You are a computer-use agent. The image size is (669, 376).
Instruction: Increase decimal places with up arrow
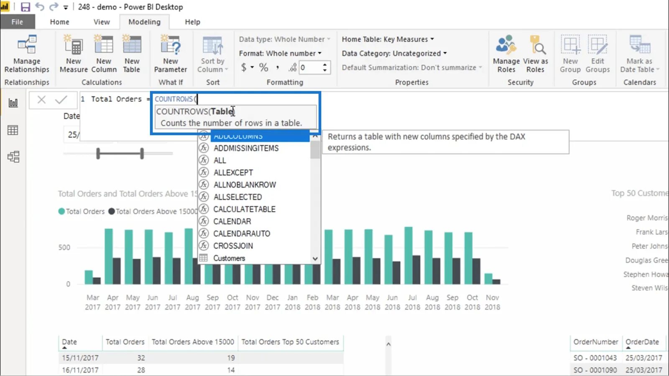point(325,64)
